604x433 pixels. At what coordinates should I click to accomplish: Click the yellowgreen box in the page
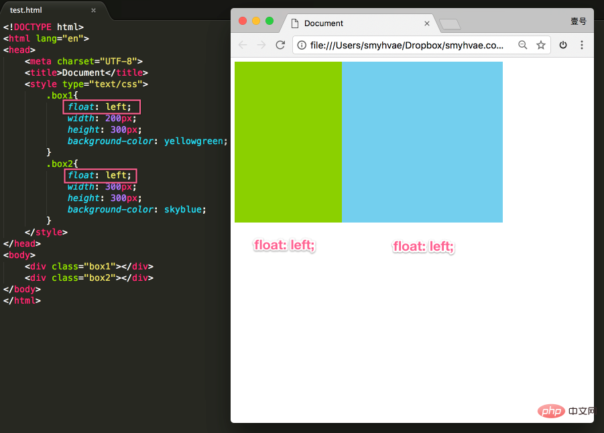coord(288,141)
